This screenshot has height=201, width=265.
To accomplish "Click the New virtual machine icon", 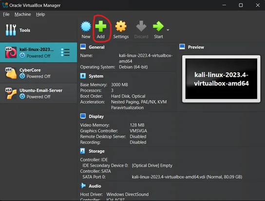I will [x=86, y=26].
